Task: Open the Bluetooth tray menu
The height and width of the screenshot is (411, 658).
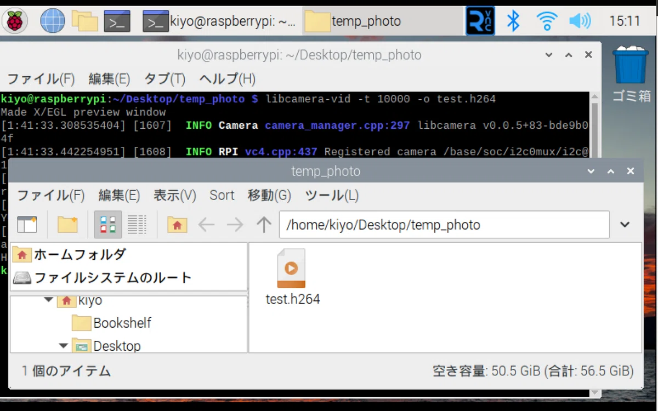Action: coord(513,21)
